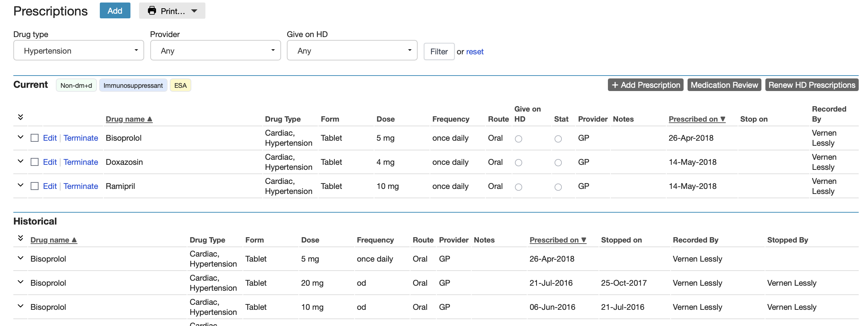Sort Historical table by Drug name

pos(54,240)
